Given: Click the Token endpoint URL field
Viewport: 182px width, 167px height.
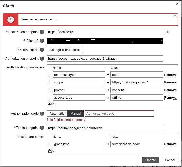Looking at the screenshot, I should click(x=105, y=128).
